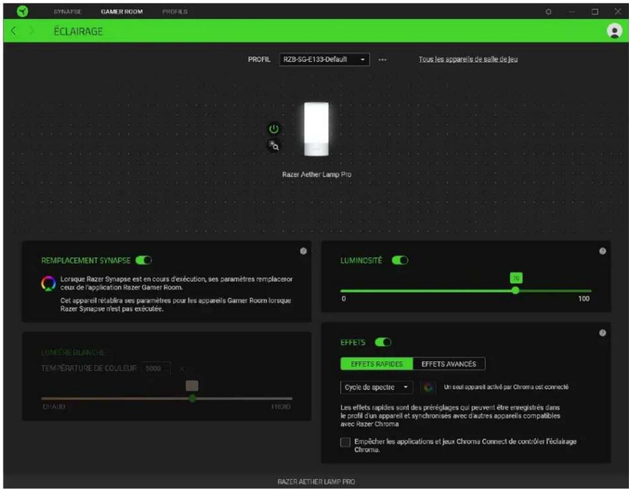
Task: Open the profile three-dots menu
Action: click(382, 59)
